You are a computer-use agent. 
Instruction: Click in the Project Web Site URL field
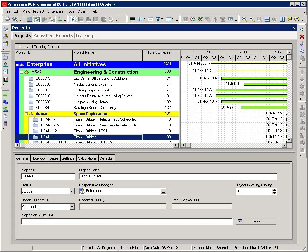pos(127,221)
